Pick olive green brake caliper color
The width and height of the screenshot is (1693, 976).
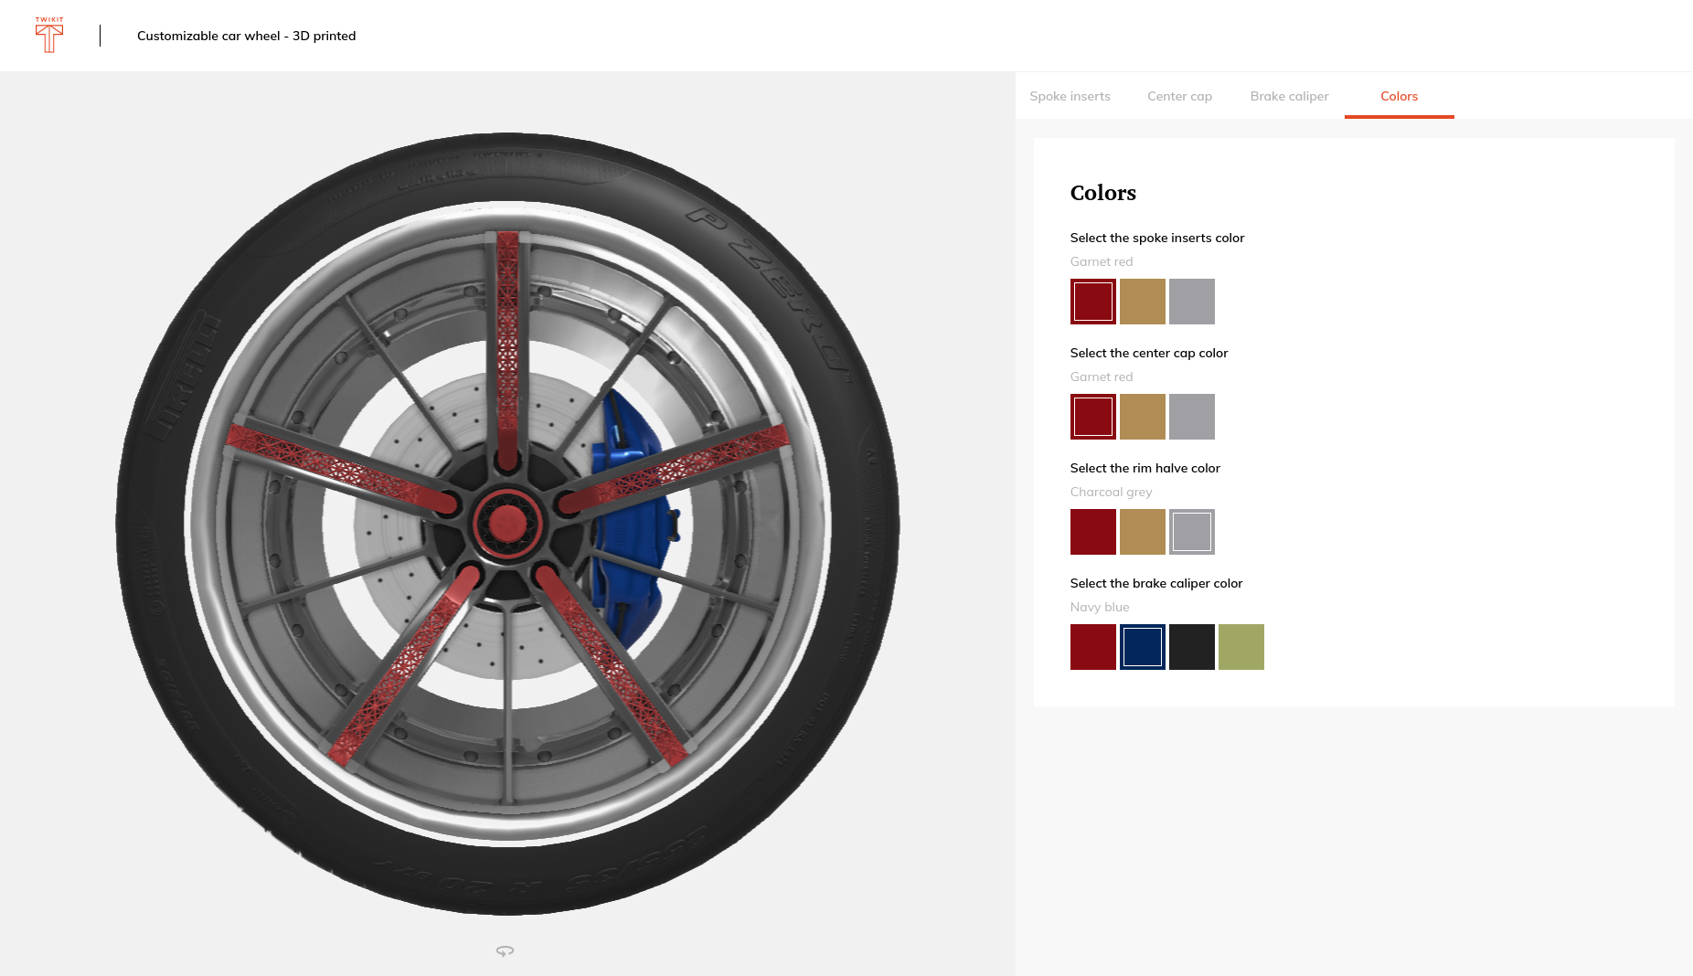pyautogui.click(x=1240, y=647)
